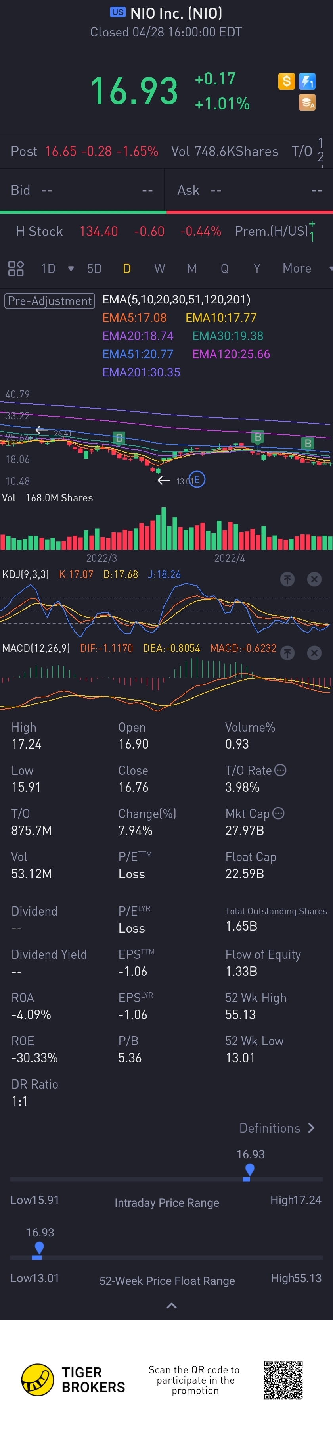This screenshot has width=333, height=1440.
Task: Tap the blue lightning quick-trade icon
Action: click(307, 82)
